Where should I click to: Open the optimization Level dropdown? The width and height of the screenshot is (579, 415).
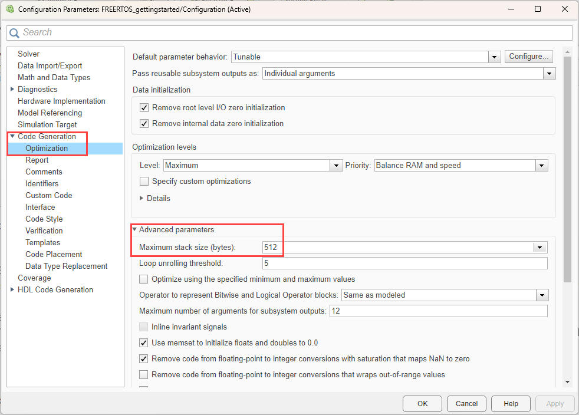[x=337, y=166]
